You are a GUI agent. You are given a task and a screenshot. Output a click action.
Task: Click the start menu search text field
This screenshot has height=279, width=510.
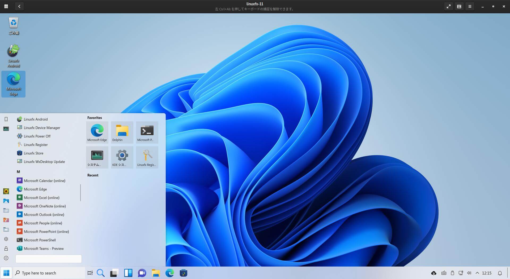[49, 259]
